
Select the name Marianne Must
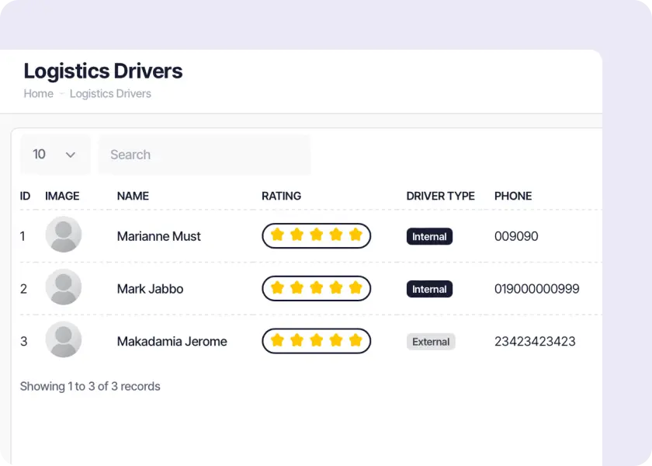[x=158, y=236]
